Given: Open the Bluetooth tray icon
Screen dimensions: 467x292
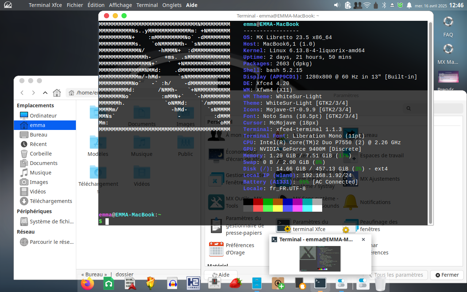Looking at the screenshot, I should (x=384, y=5).
